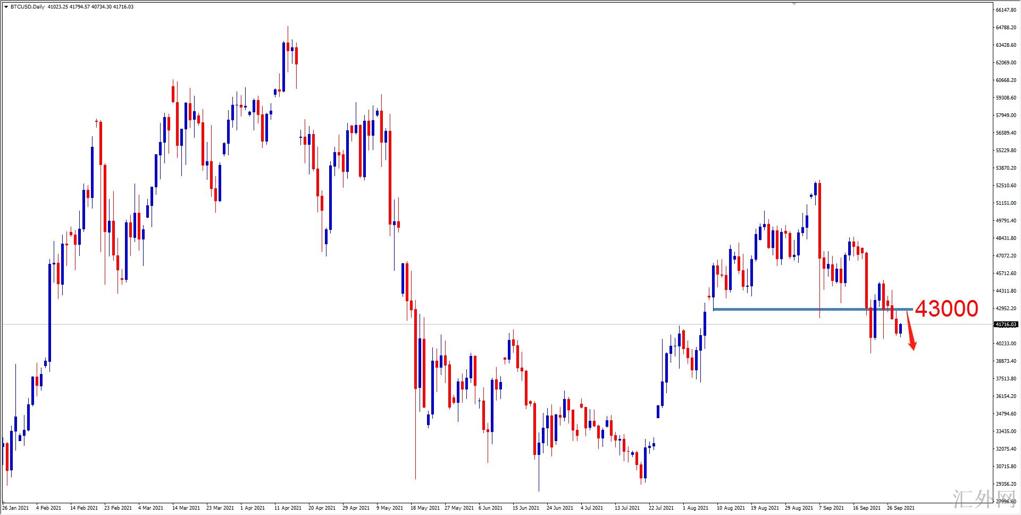
Task: Click the 16 Sep 2021 date label
Action: [x=867, y=508]
